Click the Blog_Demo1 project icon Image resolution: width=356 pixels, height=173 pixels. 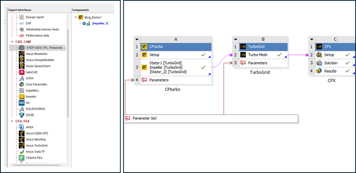coord(80,17)
